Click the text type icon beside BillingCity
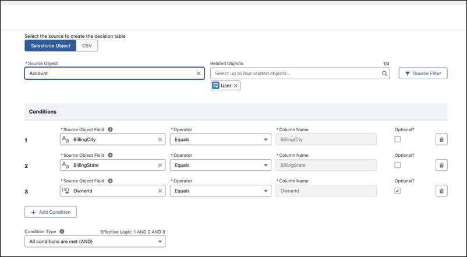The height and width of the screenshot is (257, 467). 66,139
